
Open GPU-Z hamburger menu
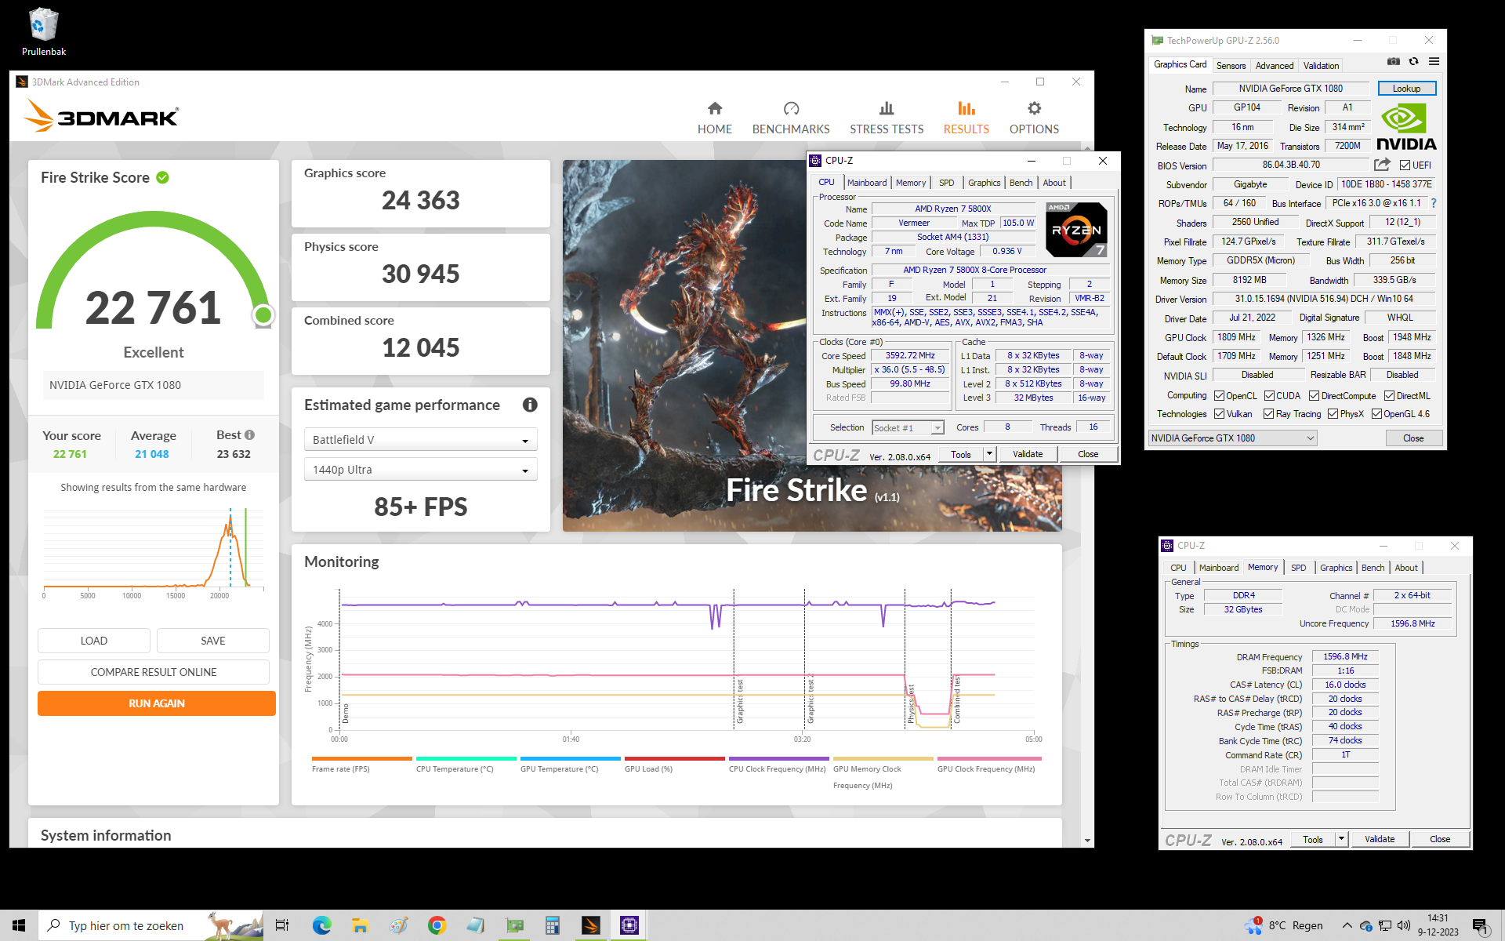click(1434, 61)
